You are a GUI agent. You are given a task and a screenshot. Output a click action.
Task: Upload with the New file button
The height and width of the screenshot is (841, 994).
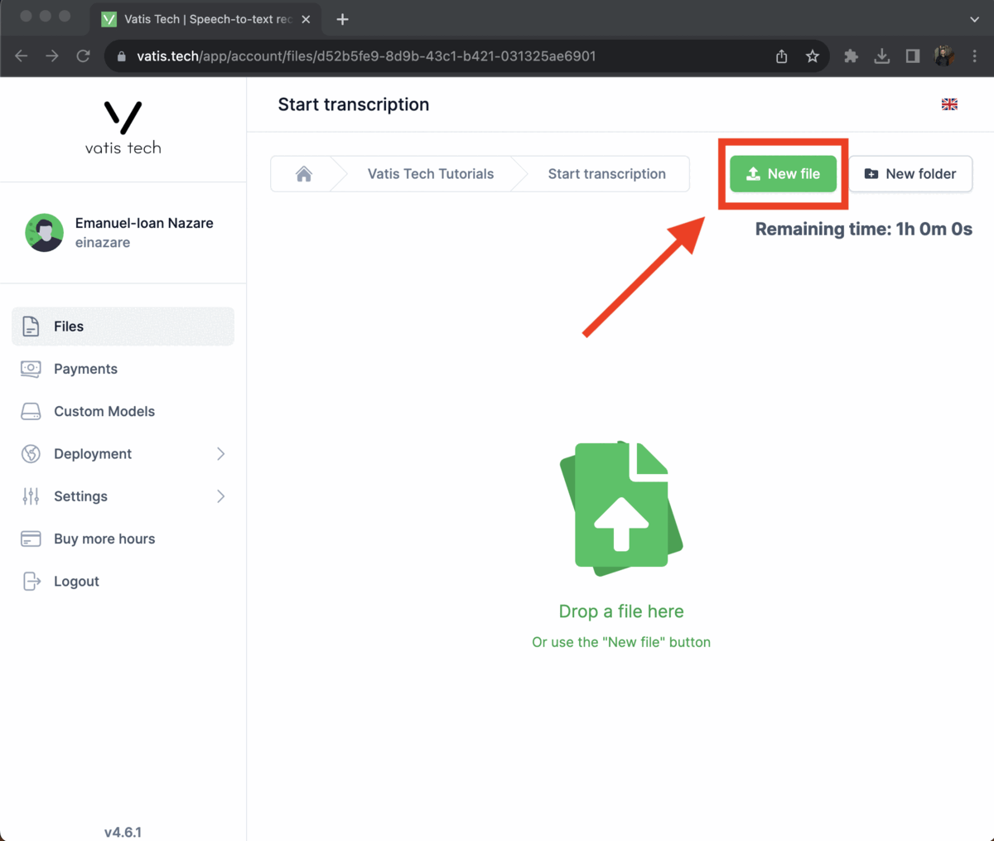click(783, 174)
